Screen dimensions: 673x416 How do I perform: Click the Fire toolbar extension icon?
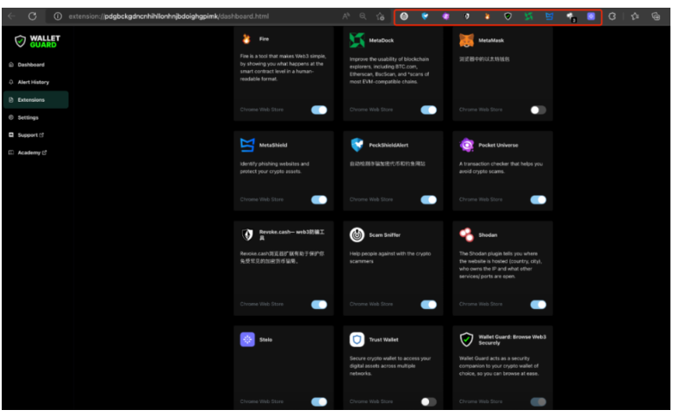click(x=487, y=16)
